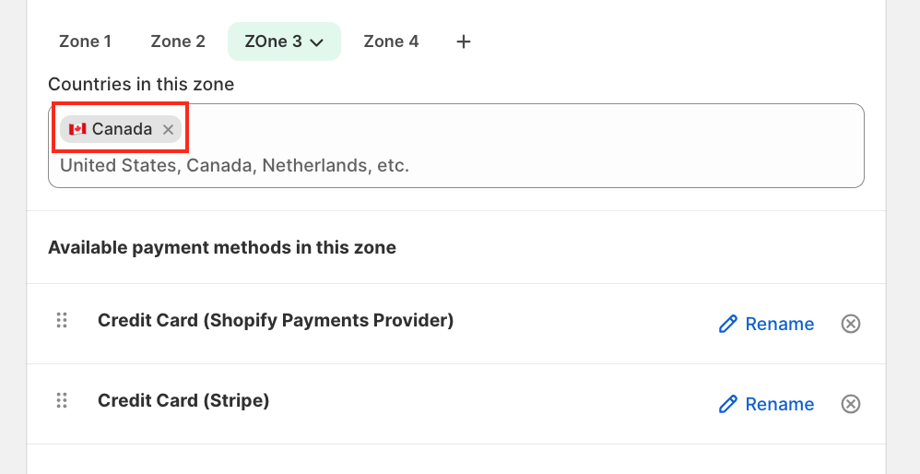The width and height of the screenshot is (920, 474).
Task: Remove Canada using the chip's x icon
Action: click(x=168, y=130)
